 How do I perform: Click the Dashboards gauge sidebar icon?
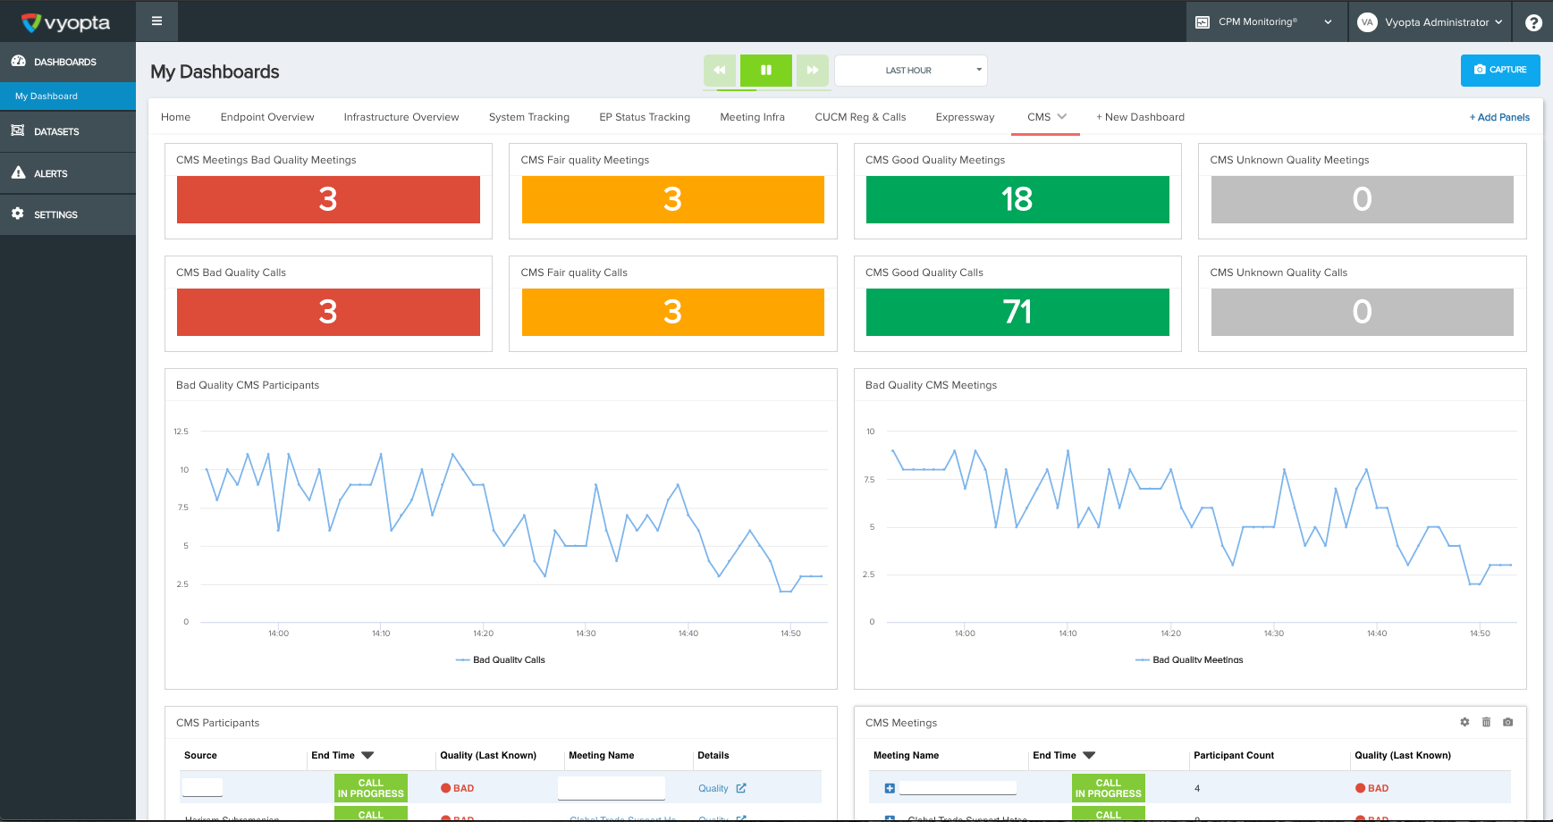pos(18,61)
